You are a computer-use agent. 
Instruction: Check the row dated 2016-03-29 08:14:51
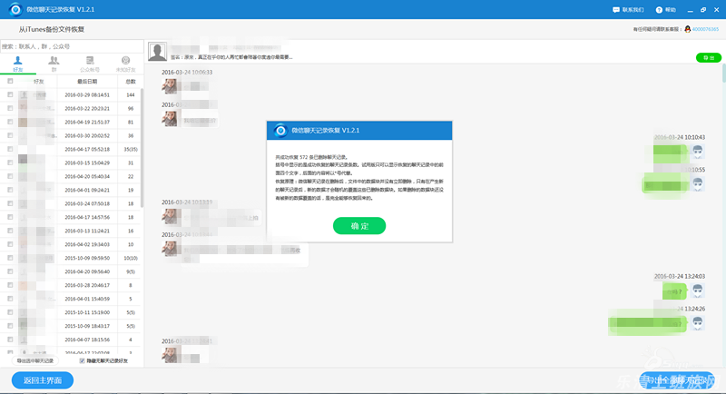coord(10,94)
